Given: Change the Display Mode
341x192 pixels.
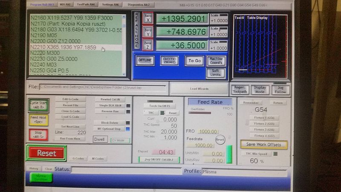Looking at the screenshot, I should point(260,90).
